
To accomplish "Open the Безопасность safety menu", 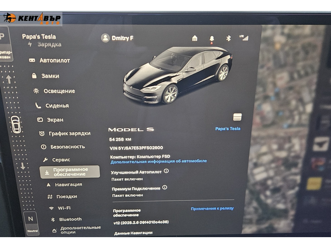I will [63, 147].
